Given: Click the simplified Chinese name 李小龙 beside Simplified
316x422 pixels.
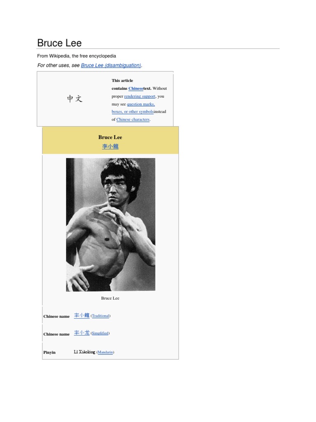Looking at the screenshot, I should [82, 333].
